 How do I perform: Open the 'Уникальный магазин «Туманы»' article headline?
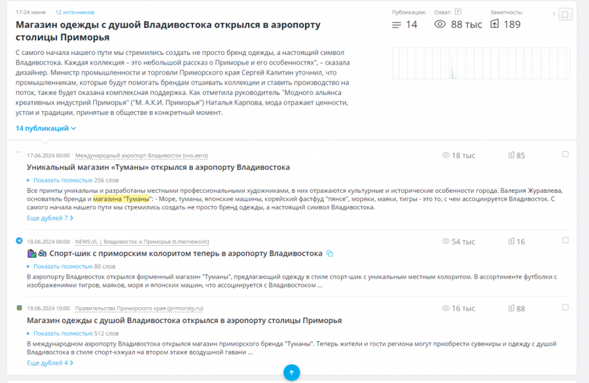[158, 167]
